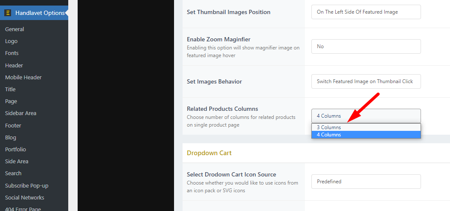Go to Logo settings
This screenshot has width=450, height=211.
(11, 41)
